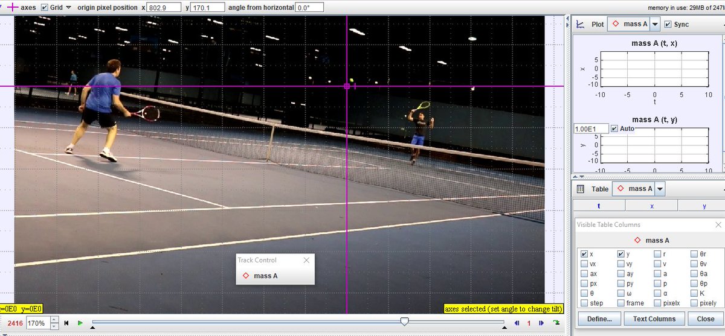The image size is (725, 336).
Task: Click the mass A (t, x) plot title
Action: click(x=655, y=43)
